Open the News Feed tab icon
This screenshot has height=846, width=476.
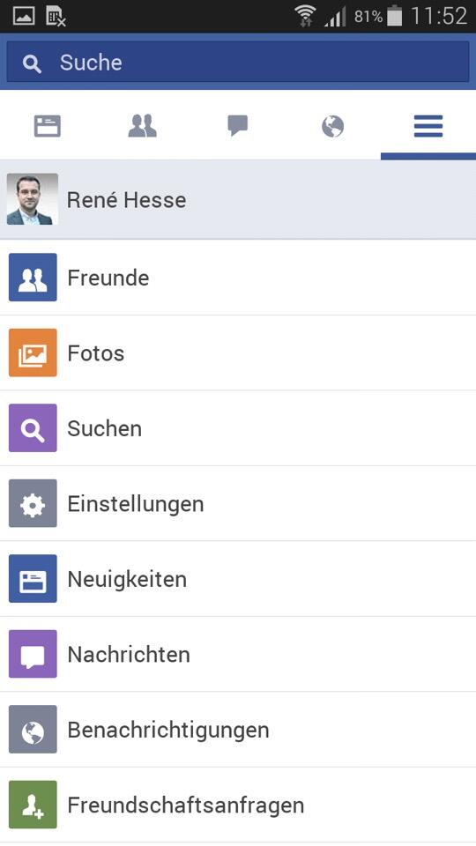pos(48,126)
